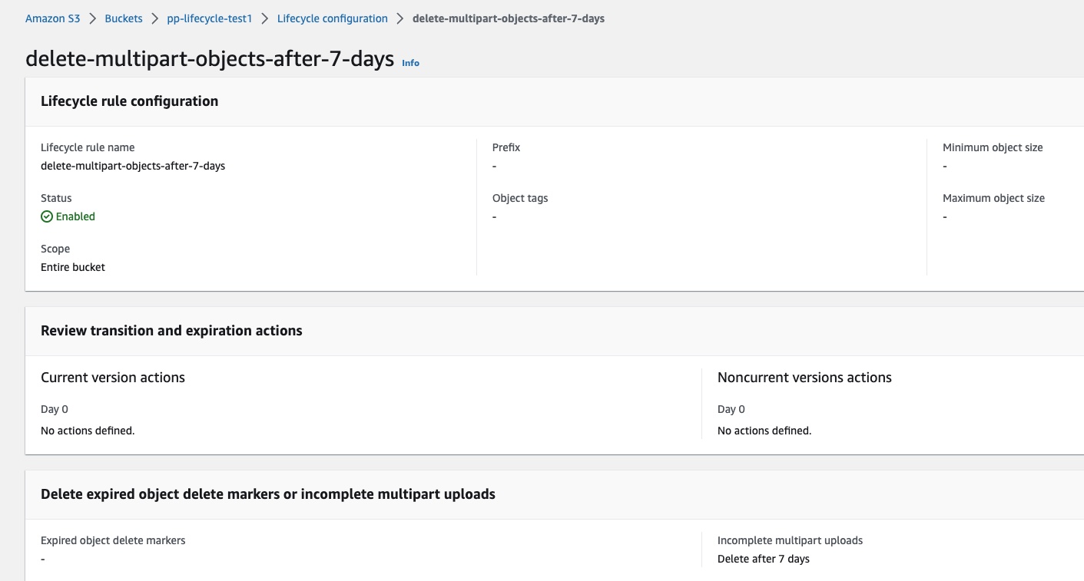Click the Entire bucket scope value
The height and width of the screenshot is (581, 1084).
[x=72, y=267]
